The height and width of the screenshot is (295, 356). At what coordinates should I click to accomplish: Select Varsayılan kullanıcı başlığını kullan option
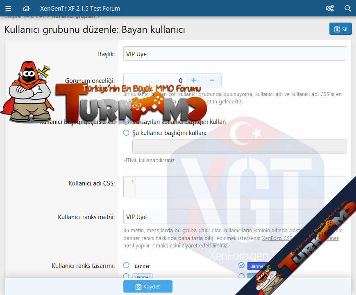coord(126,122)
